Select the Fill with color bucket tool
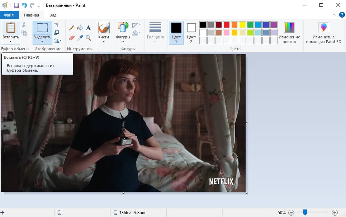This screenshot has height=217, width=346. click(x=80, y=28)
